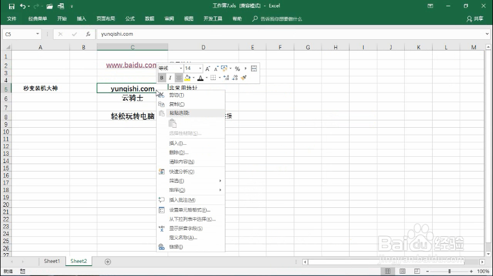Expand 筛选(E) submenu in context menu
The height and width of the screenshot is (276, 493).
click(191, 181)
